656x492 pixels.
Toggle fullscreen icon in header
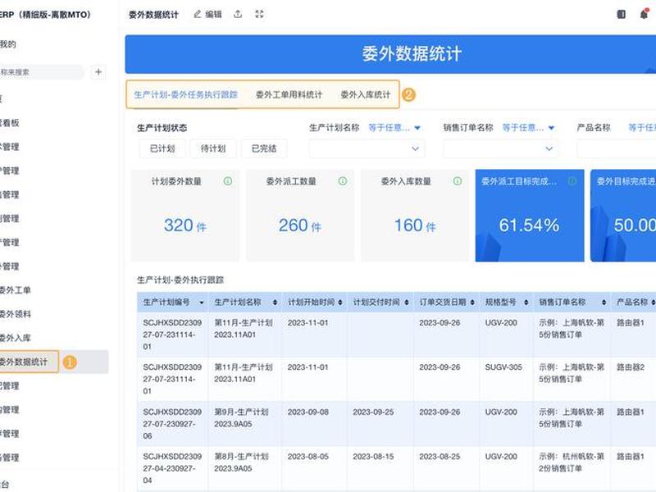[x=259, y=14]
